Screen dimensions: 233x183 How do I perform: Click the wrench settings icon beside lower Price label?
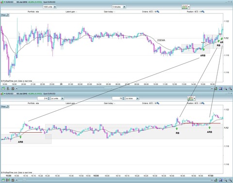click(7, 107)
